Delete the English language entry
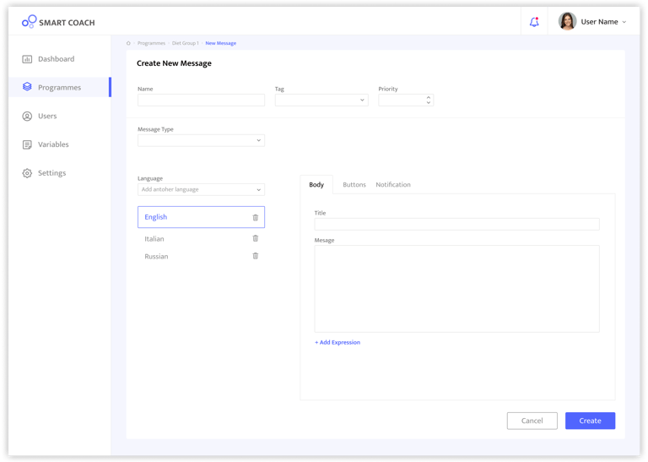 pyautogui.click(x=256, y=218)
